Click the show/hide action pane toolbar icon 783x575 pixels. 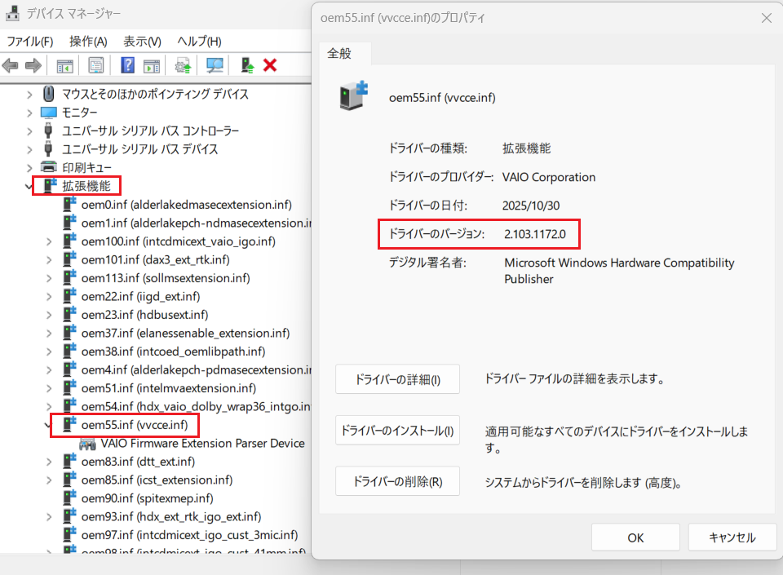[x=152, y=65]
